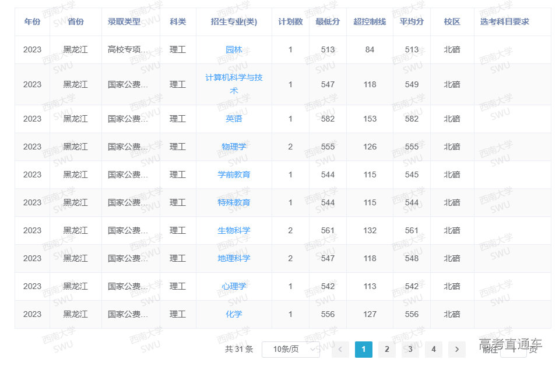Screen dimensions: 559x367
Task: Click the 物理学 major link
Action: 234,147
